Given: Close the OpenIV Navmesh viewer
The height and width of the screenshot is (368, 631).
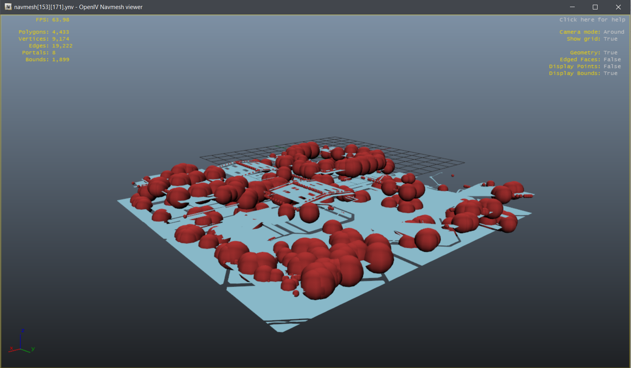Looking at the screenshot, I should 618,7.
